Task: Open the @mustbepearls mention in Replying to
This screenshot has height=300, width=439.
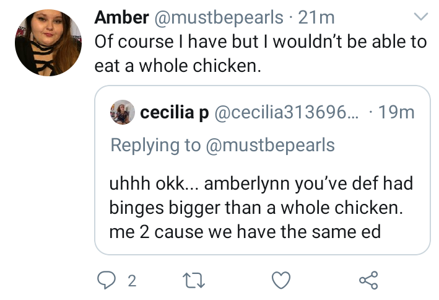Action: coord(270,145)
